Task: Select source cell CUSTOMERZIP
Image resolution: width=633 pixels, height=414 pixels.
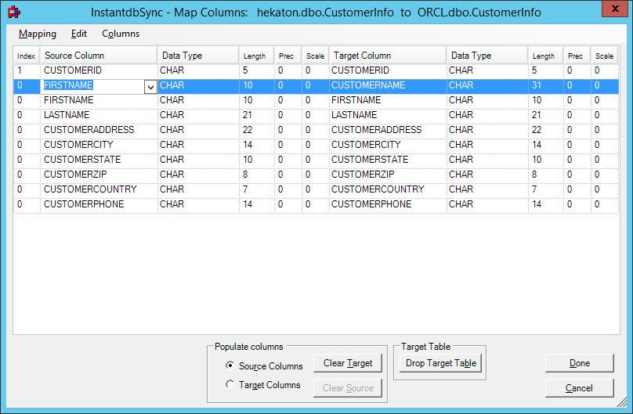Action: tap(99, 175)
